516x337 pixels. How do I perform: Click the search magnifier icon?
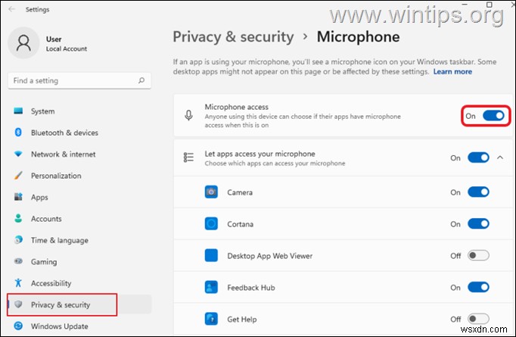pyautogui.click(x=141, y=80)
